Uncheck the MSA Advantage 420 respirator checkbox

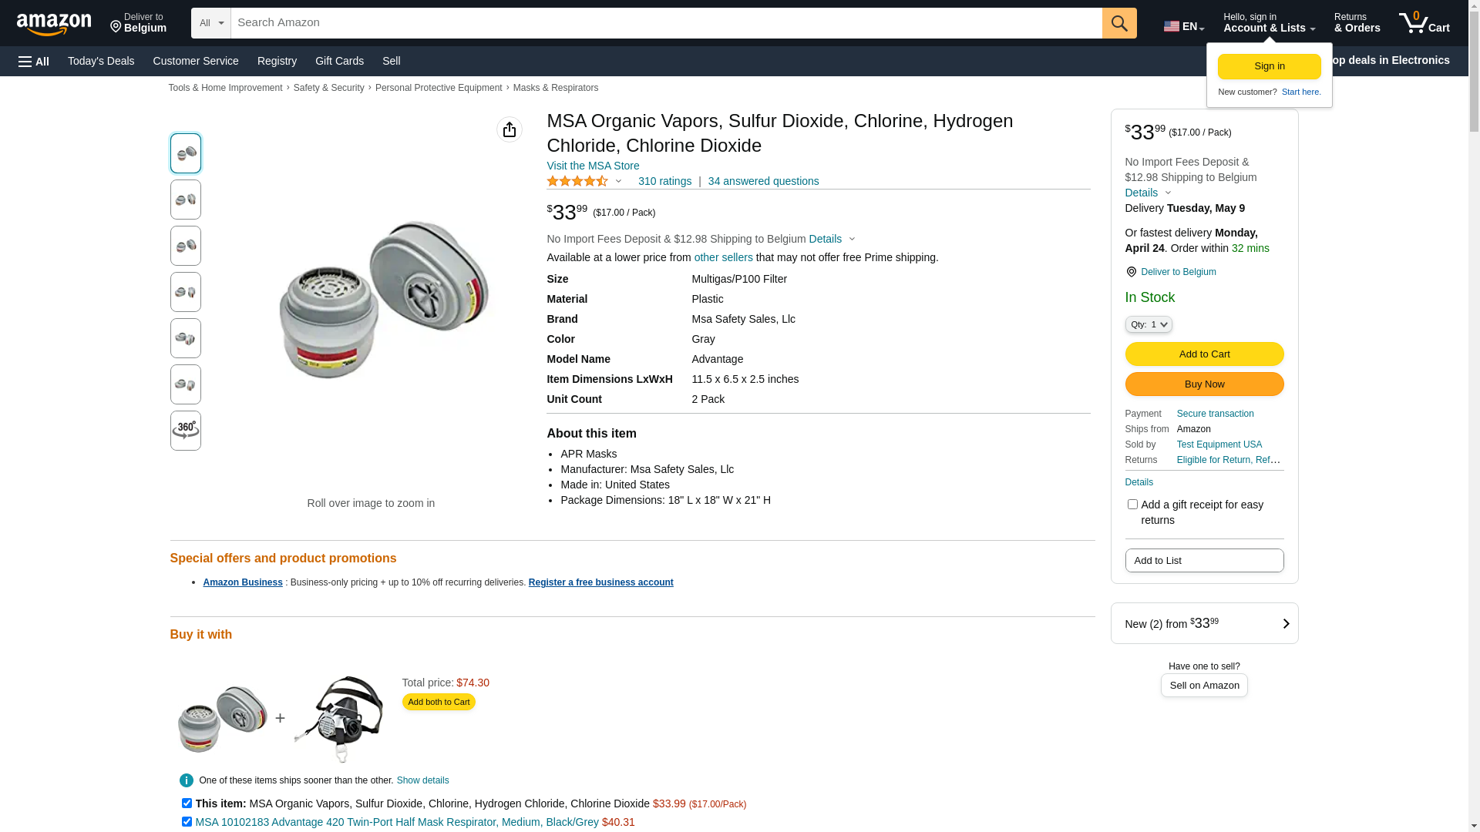click(x=187, y=822)
